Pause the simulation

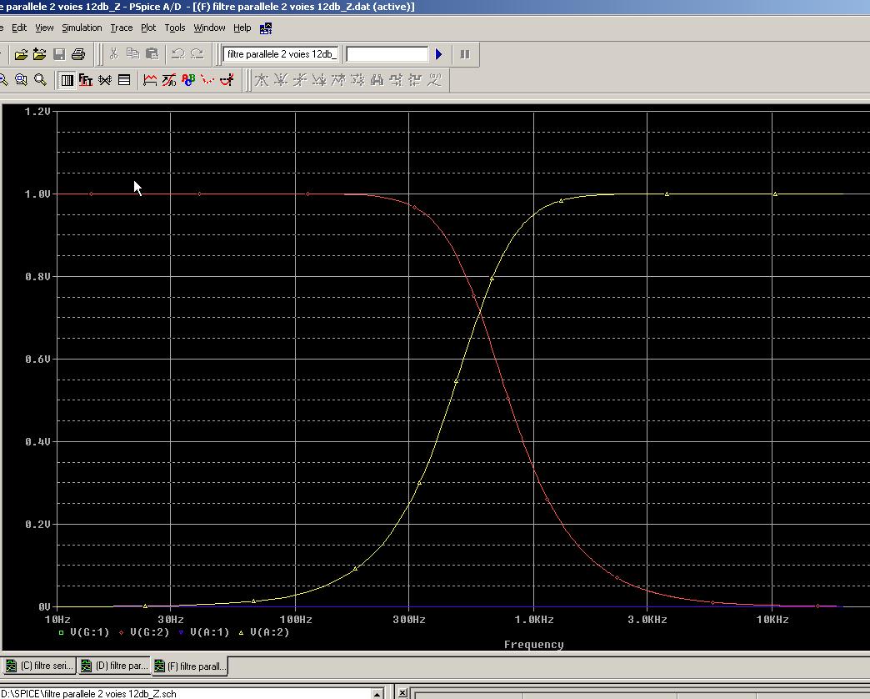coord(465,54)
